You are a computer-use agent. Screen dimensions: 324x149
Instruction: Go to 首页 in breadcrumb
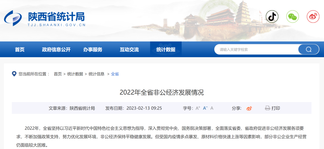[x=58, y=74]
